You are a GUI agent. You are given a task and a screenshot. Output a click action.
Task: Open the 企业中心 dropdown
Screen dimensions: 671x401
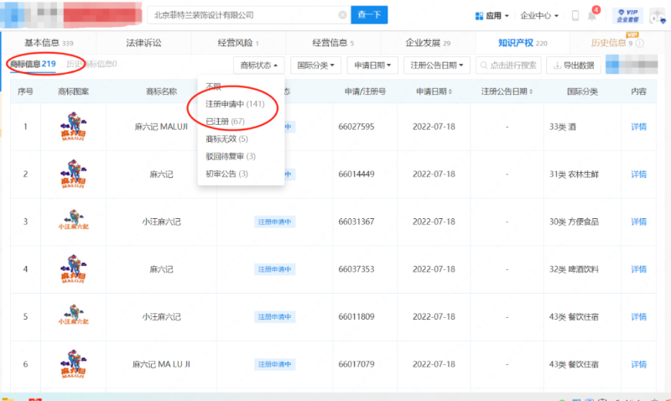(x=539, y=16)
